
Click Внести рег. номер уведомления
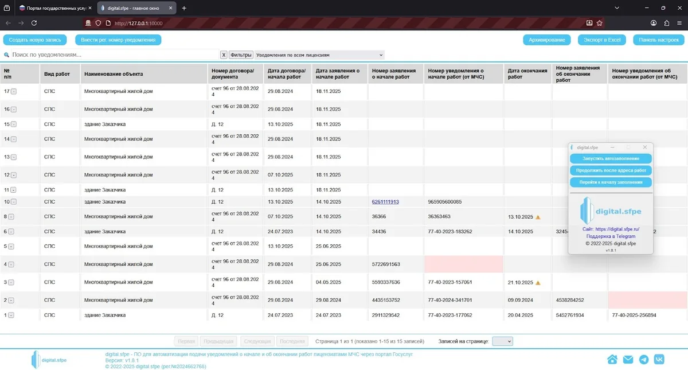pyautogui.click(x=118, y=40)
